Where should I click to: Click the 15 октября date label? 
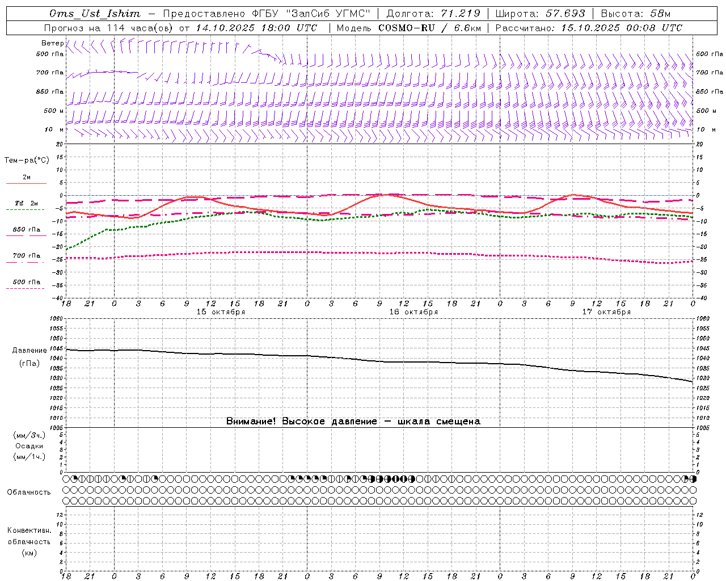coord(221,312)
